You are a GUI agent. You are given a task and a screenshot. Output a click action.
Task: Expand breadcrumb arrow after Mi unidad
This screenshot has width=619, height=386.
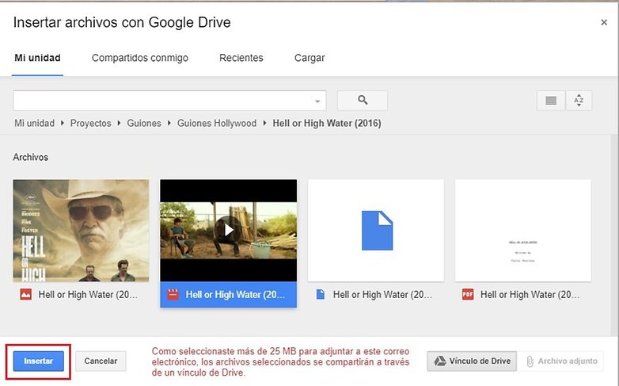63,124
